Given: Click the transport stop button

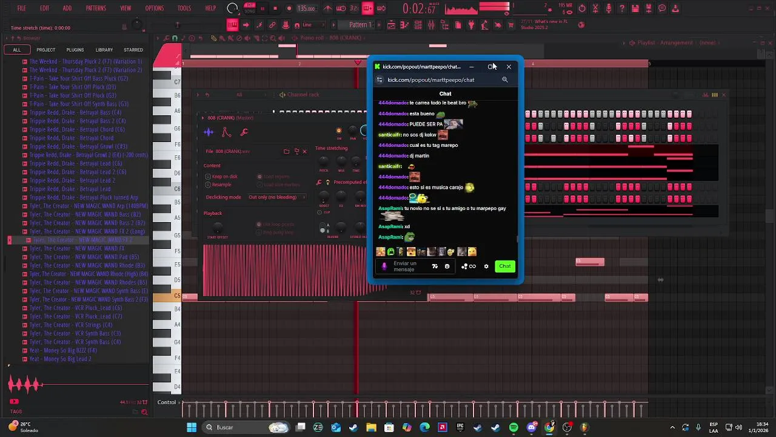Looking at the screenshot, I should (x=275, y=8).
